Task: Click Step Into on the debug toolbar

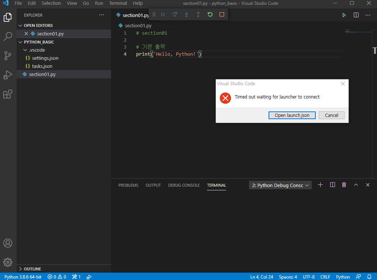Action: pyautogui.click(x=186, y=14)
